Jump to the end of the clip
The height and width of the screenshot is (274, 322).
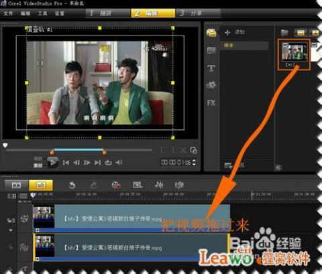tap(97, 162)
